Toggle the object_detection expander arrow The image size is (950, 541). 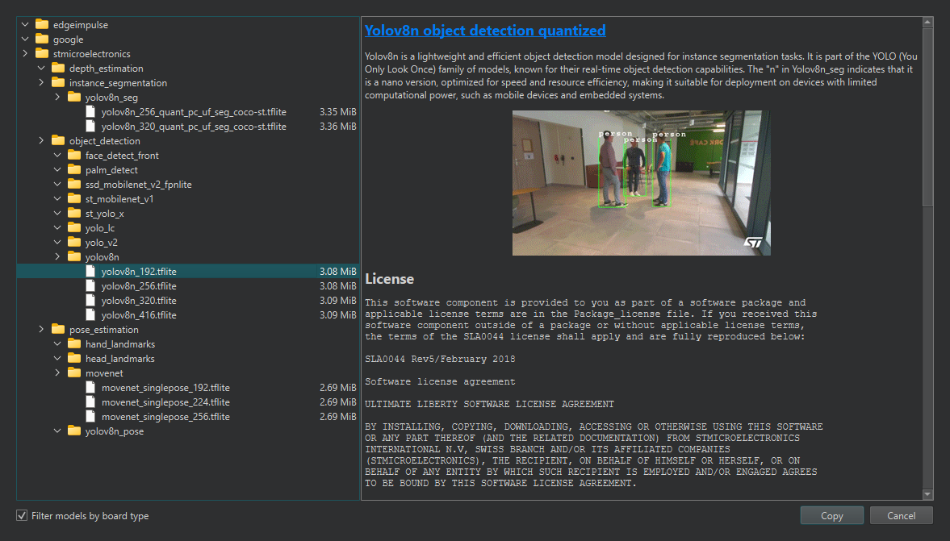[41, 141]
